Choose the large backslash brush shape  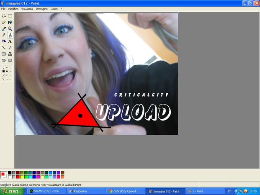[x=3, y=80]
